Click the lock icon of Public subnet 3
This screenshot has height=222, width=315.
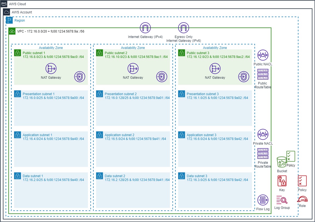pos(181,53)
